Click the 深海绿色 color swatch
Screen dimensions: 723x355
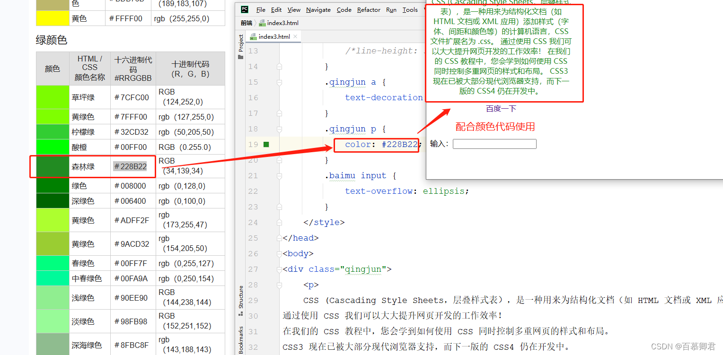point(53,344)
